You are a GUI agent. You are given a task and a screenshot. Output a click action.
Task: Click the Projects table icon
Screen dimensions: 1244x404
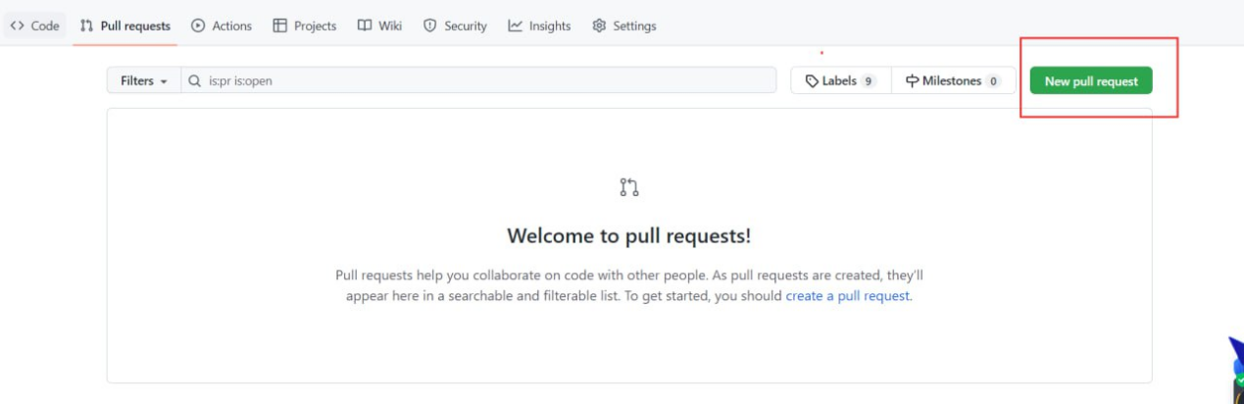tap(280, 26)
